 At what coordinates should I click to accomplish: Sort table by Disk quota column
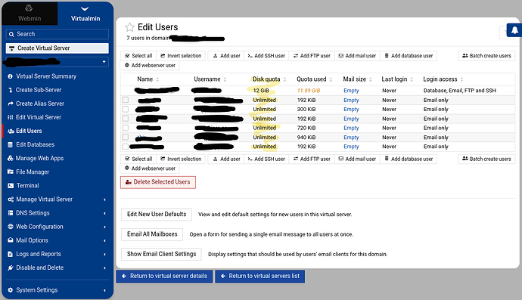tap(269, 79)
